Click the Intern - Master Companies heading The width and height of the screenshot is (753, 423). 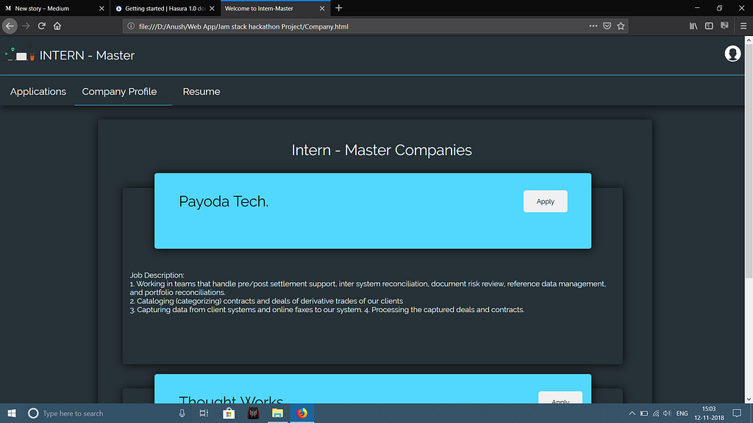click(382, 150)
